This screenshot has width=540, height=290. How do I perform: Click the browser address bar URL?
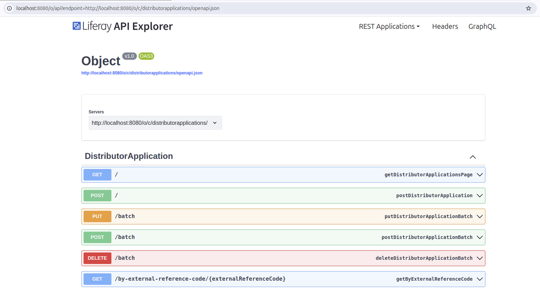pyautogui.click(x=118, y=8)
